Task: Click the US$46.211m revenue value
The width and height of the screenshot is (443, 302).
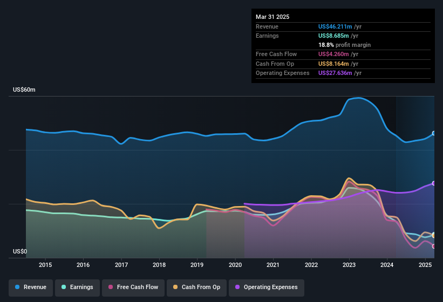Action: (335, 26)
